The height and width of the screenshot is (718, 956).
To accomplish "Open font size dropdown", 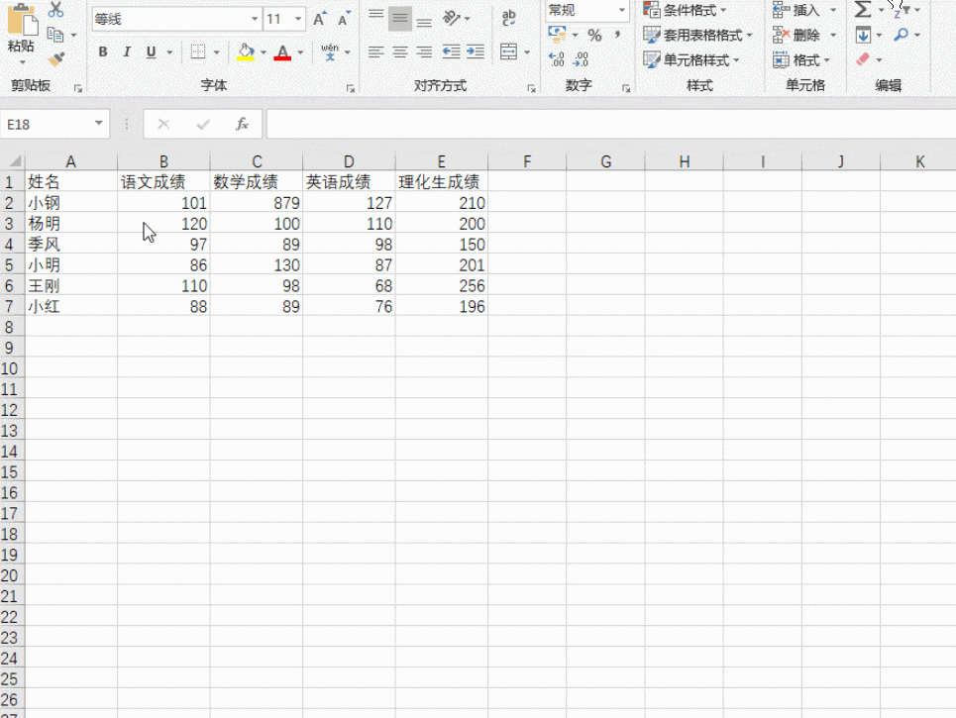I will coord(298,19).
